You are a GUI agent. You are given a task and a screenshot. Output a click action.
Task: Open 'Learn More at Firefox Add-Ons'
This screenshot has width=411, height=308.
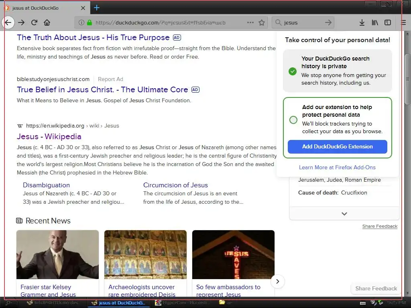click(337, 167)
